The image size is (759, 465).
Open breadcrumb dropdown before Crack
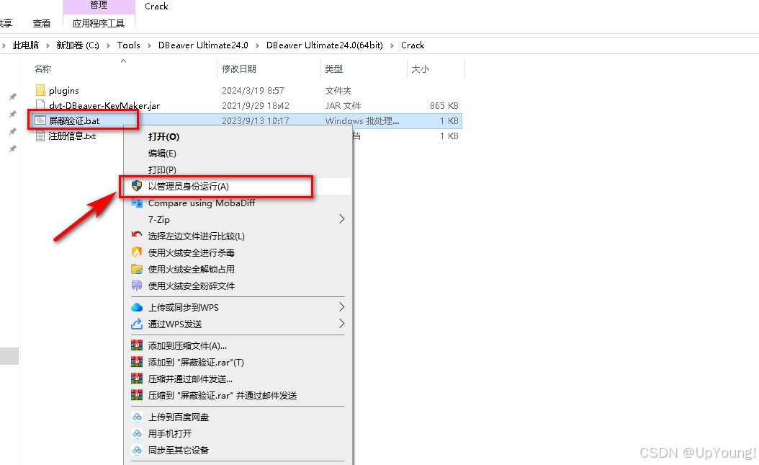[392, 45]
